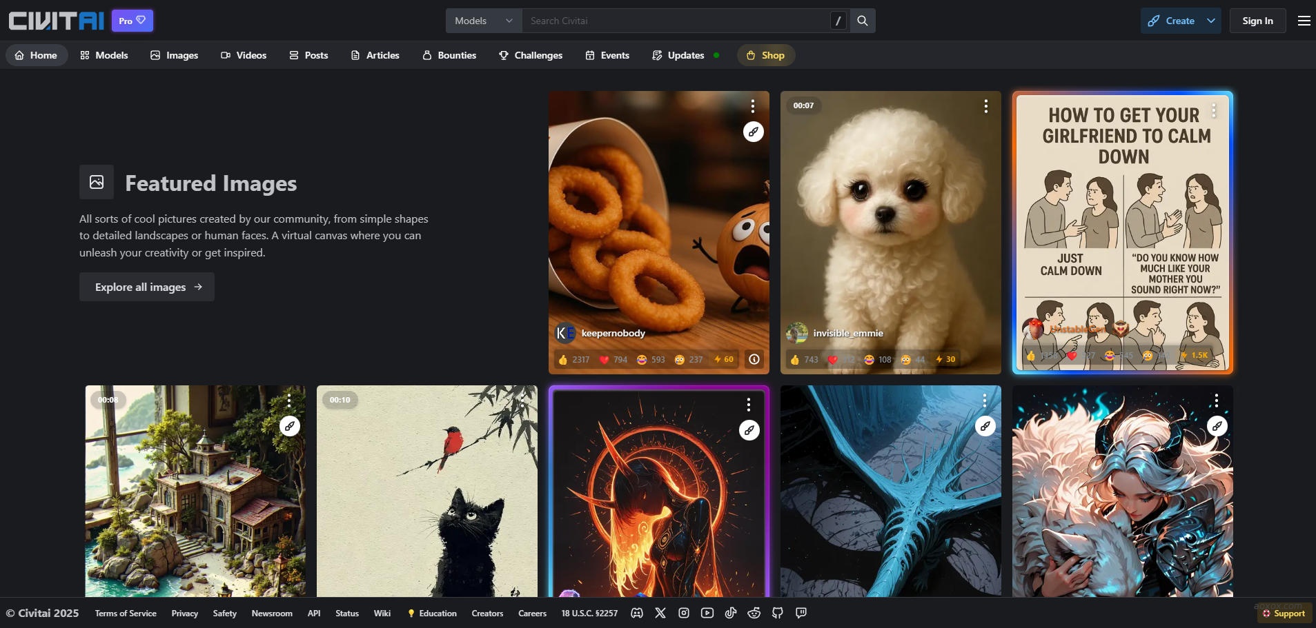Click the search magnifier button
Viewport: 1316px width, 628px height.
(x=863, y=21)
